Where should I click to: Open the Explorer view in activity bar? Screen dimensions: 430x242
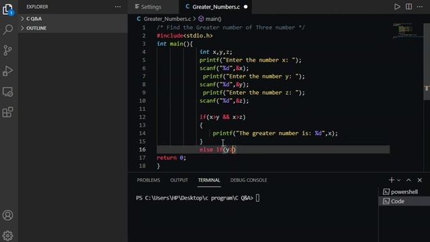pyautogui.click(x=7, y=9)
